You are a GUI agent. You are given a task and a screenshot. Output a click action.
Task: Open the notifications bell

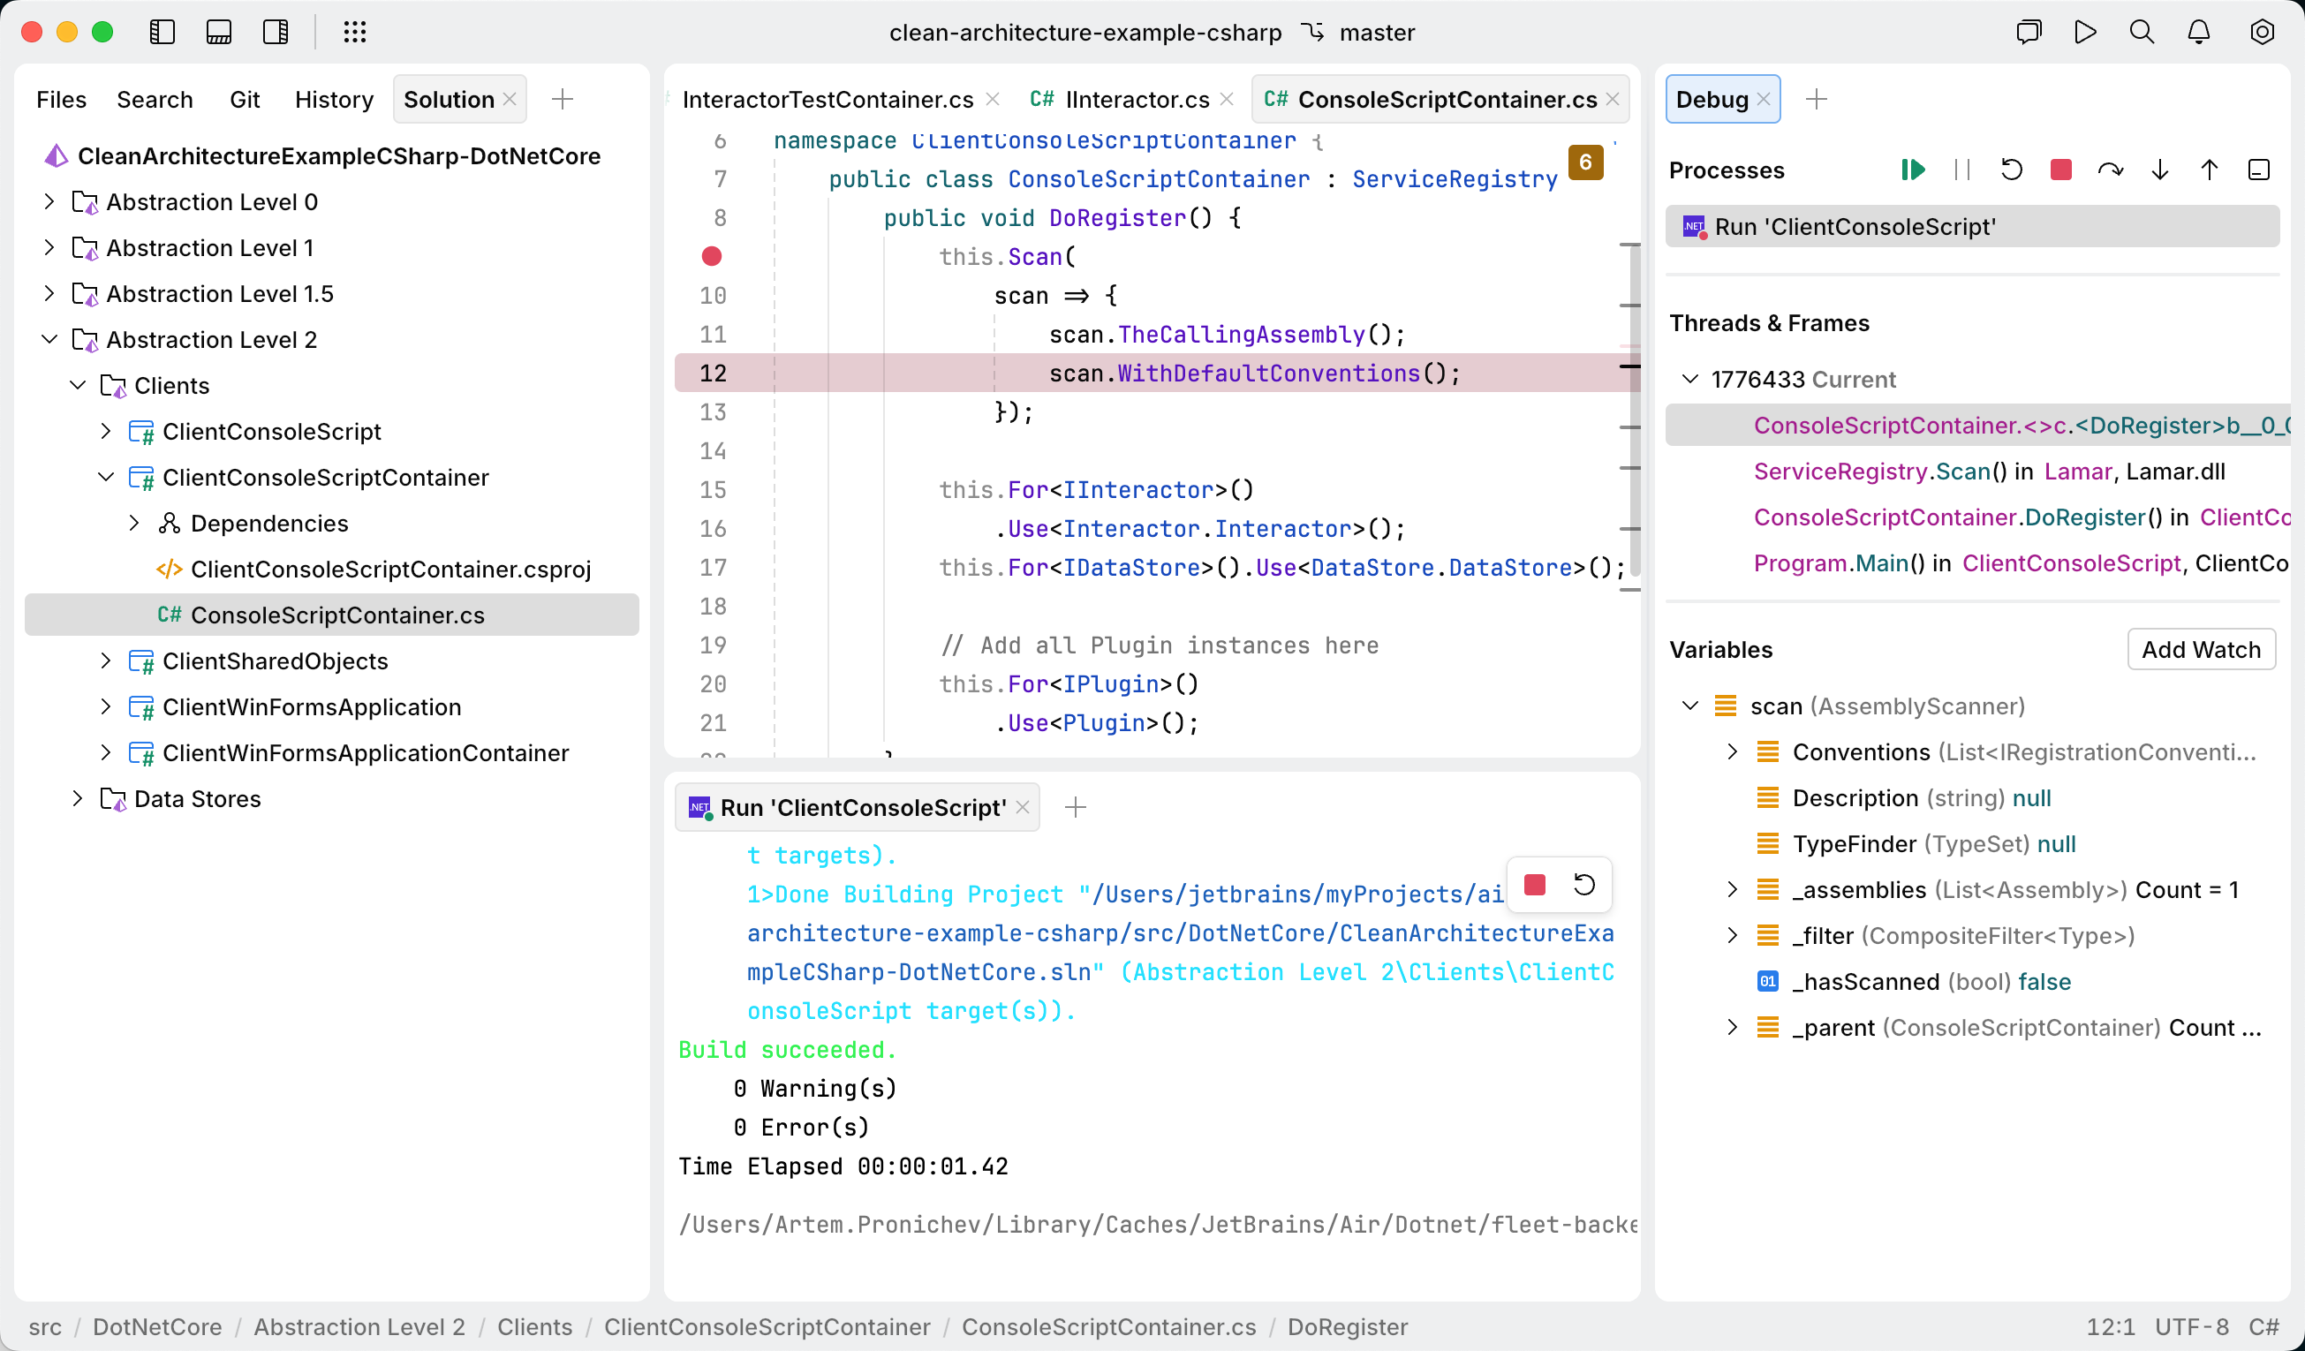pos(2198,32)
